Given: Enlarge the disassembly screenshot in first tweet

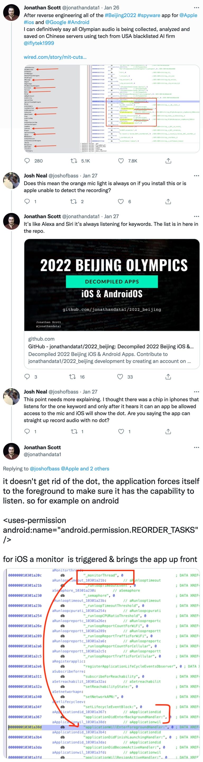Looking at the screenshot, I should (x=112, y=108).
